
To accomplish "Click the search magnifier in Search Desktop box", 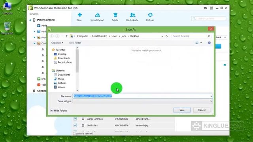I will pos(209,36).
